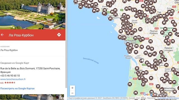Click the Пуатье Poitiers city label
179x100 pixels.
pyautogui.click(x=154, y=32)
